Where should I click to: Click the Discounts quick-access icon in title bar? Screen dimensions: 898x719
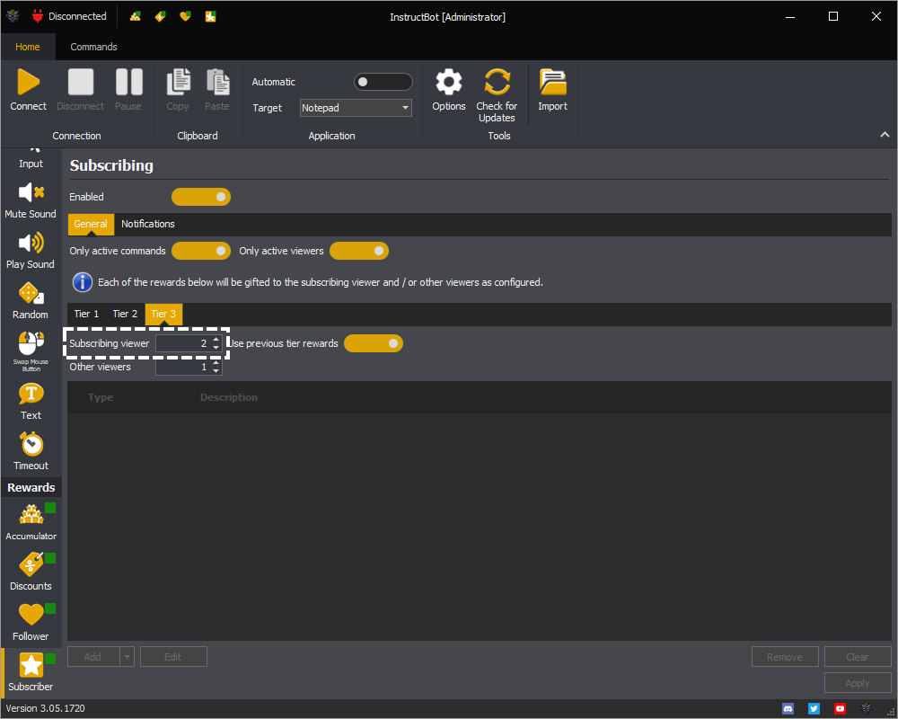point(161,17)
